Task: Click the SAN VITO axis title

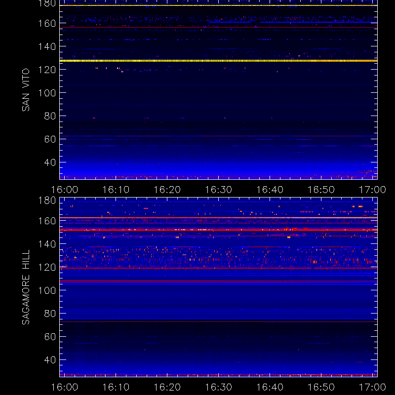Action: [x=26, y=90]
